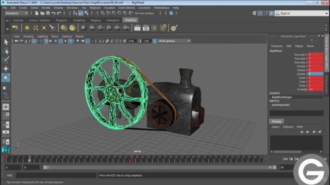Open the Layers menu in Layer Editor
Image resolution: width=330 pixels, height=185 pixels.
pos(275,127)
